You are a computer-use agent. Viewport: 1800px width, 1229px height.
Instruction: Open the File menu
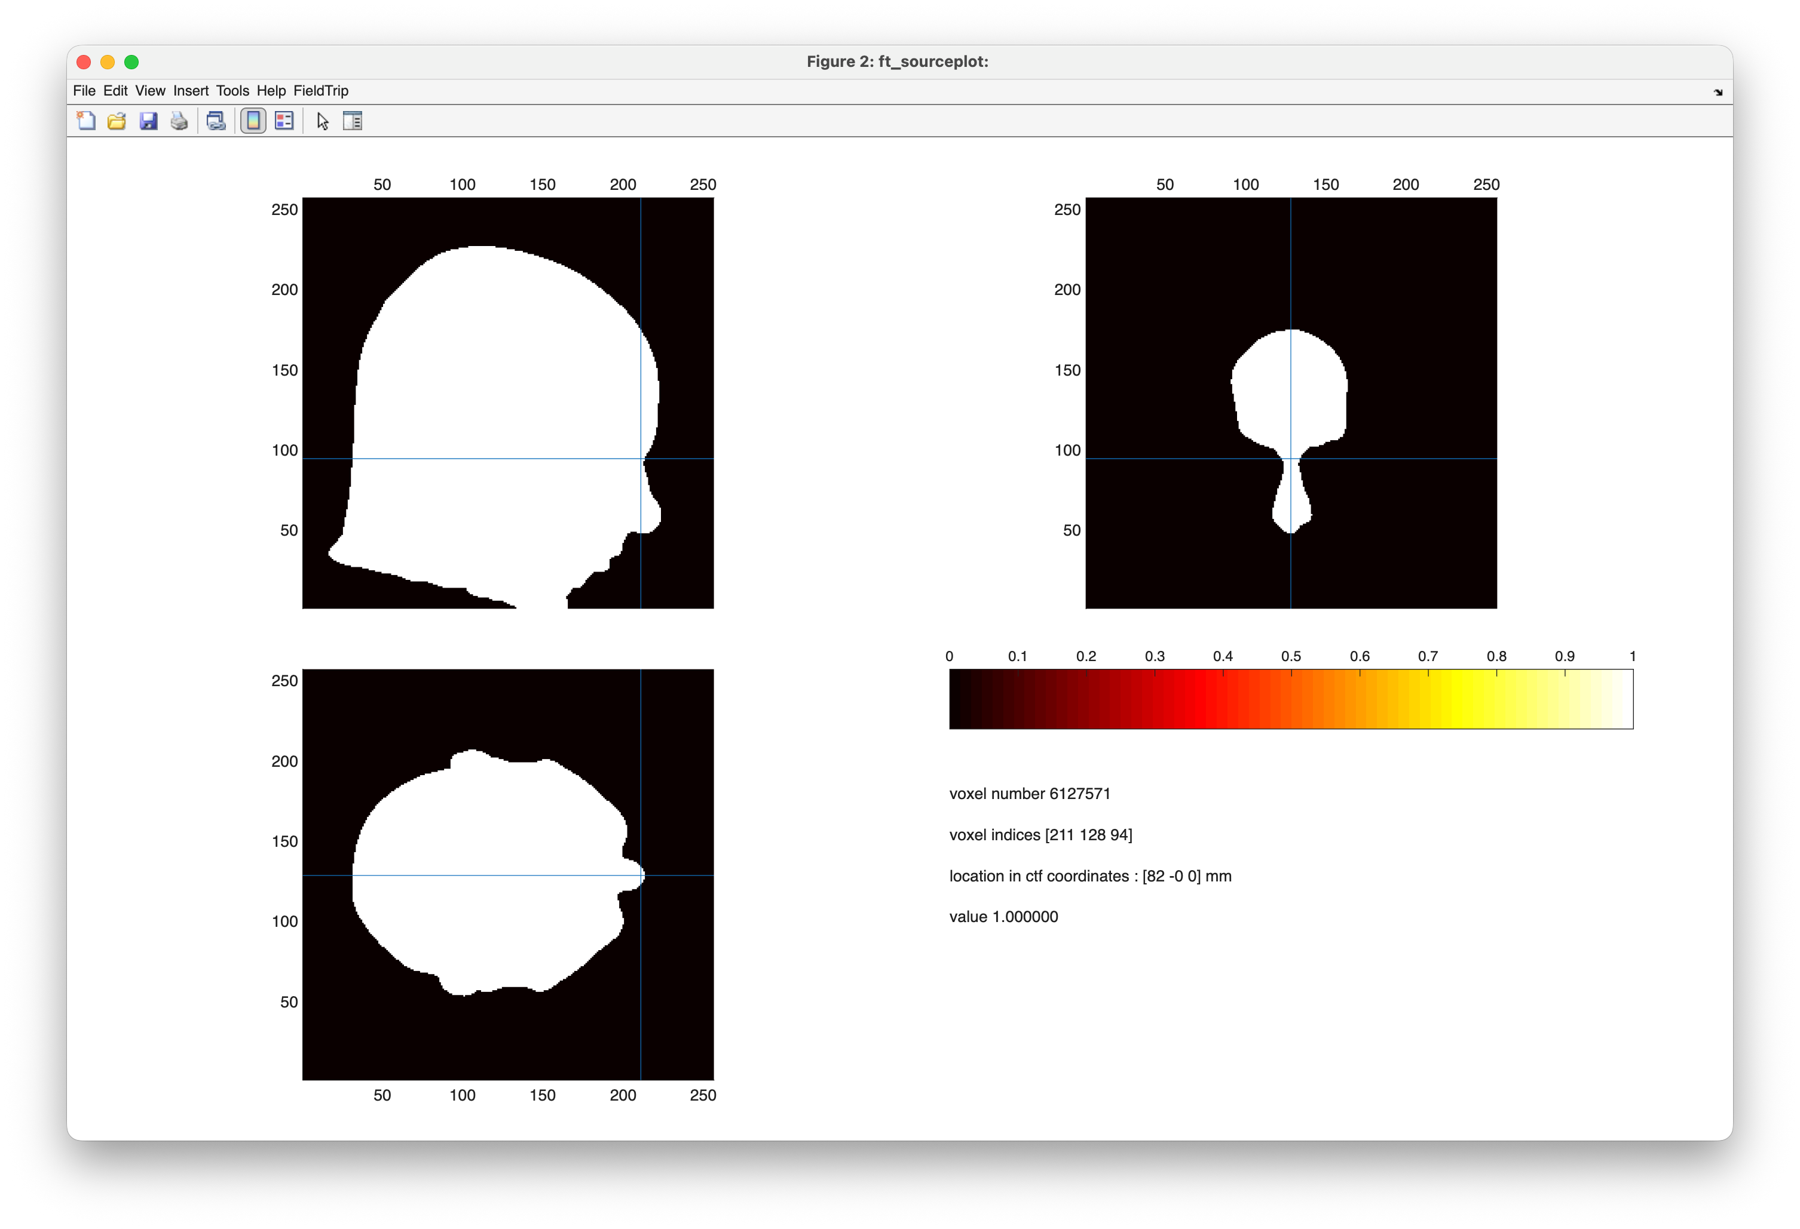click(x=84, y=91)
